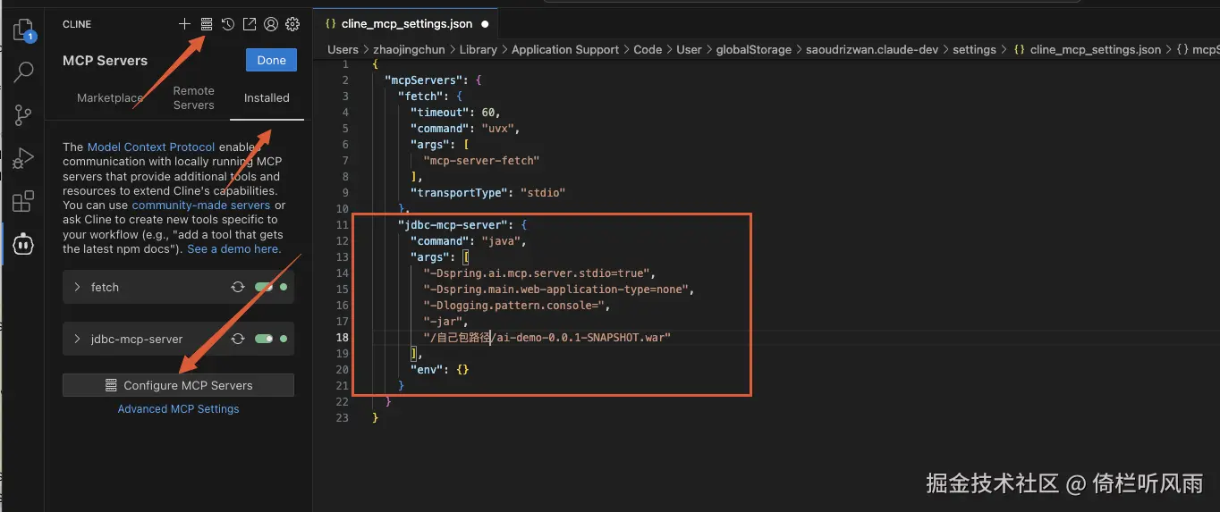Restart the jdbc-mcp-server
This screenshot has width=1220, height=512.
tap(238, 339)
